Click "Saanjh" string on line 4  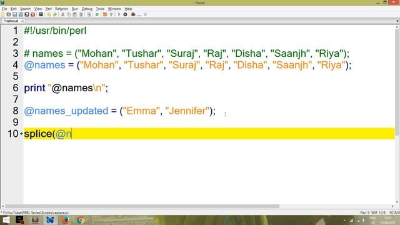(292, 65)
